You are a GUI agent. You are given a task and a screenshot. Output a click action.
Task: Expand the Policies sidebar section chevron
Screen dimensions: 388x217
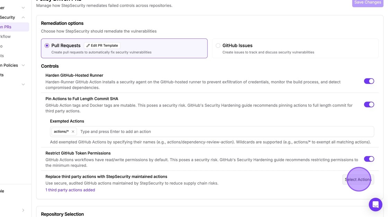point(23,66)
